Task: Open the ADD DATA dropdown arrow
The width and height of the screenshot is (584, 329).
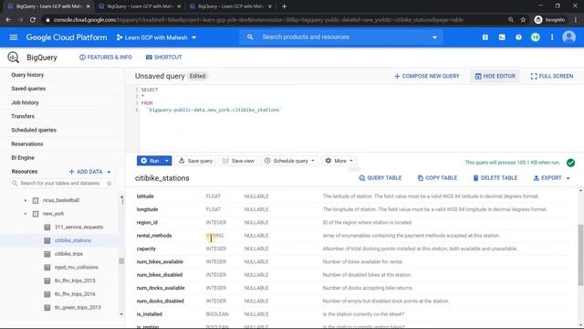Action: point(109,172)
